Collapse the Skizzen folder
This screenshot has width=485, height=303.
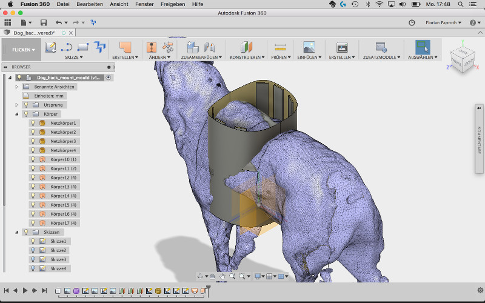pos(17,232)
